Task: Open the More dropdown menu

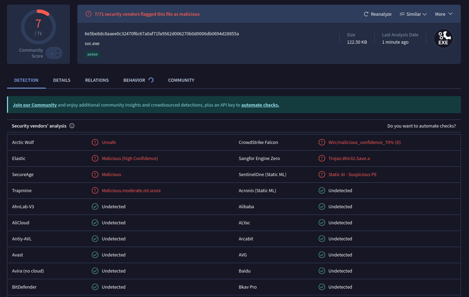Action: pos(443,14)
